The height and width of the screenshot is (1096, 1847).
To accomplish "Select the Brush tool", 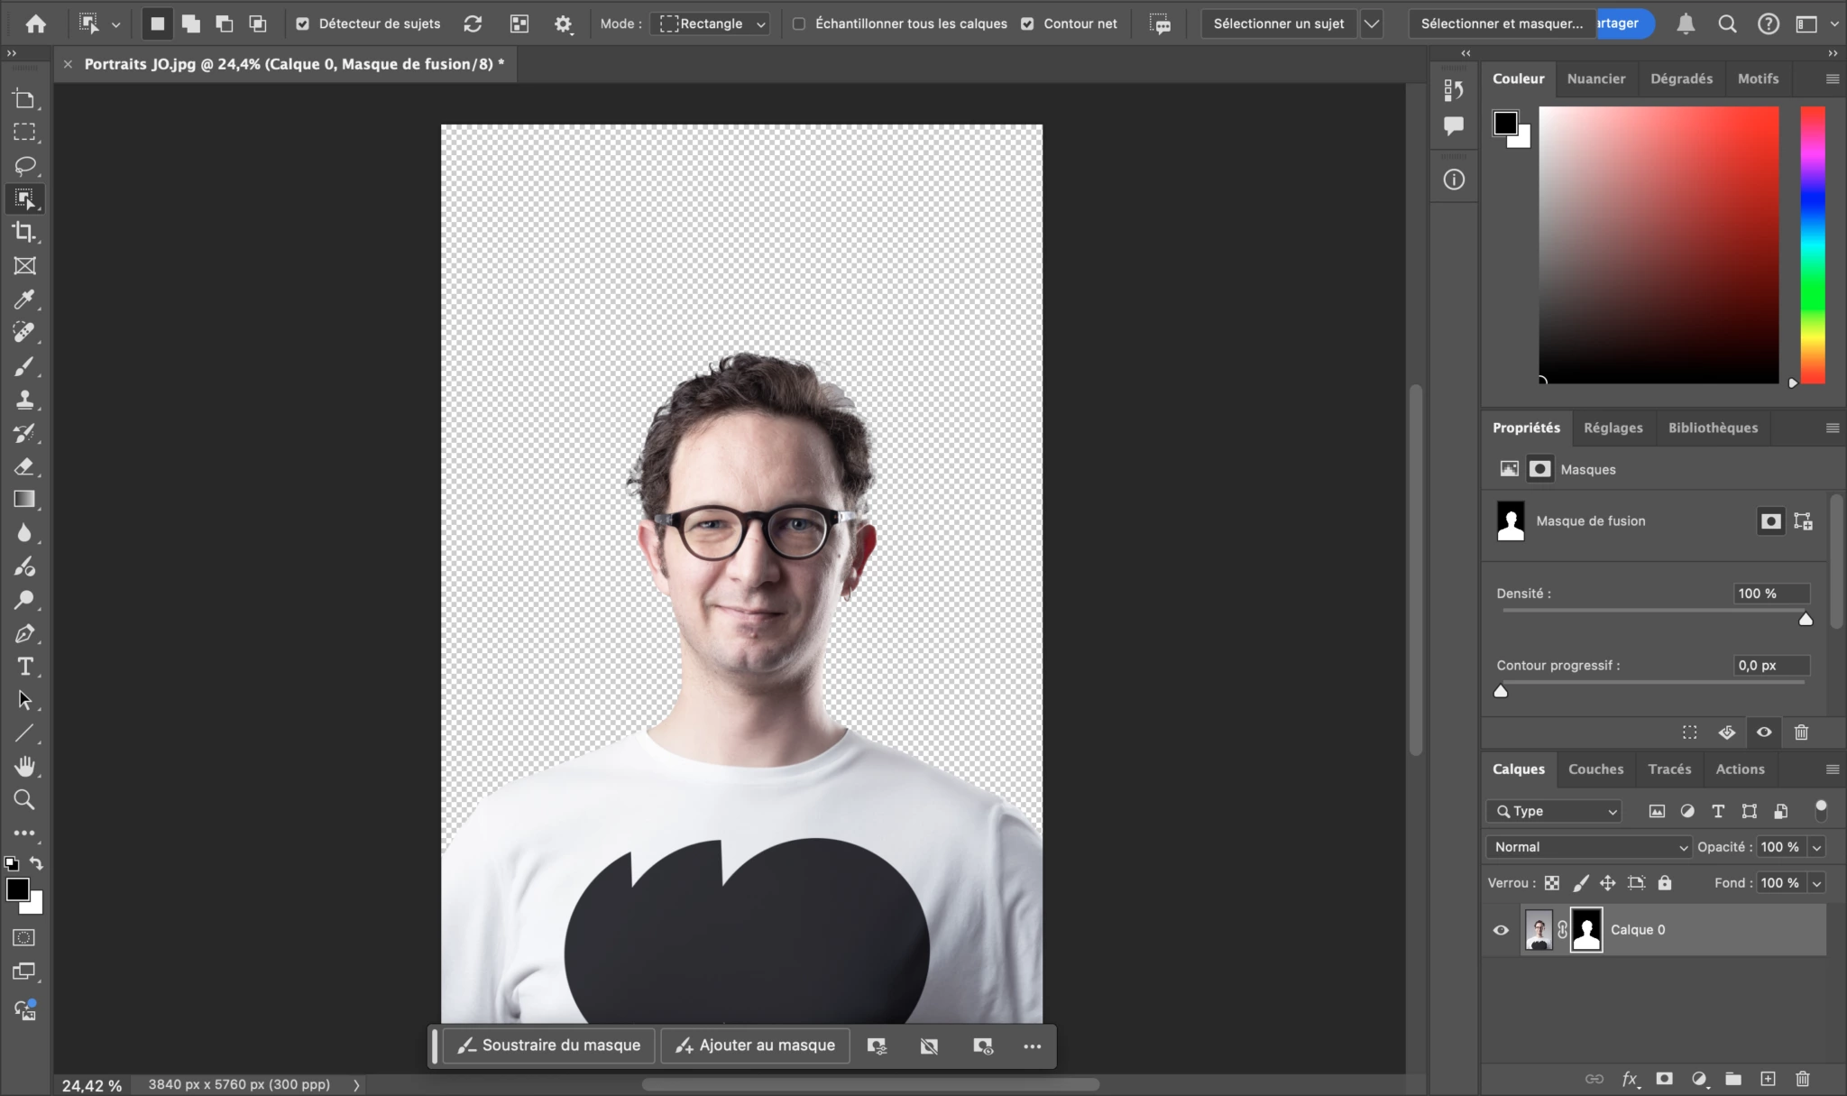I will 24,366.
